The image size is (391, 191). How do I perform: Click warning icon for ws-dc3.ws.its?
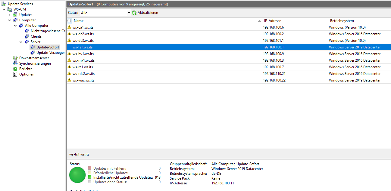70,41
